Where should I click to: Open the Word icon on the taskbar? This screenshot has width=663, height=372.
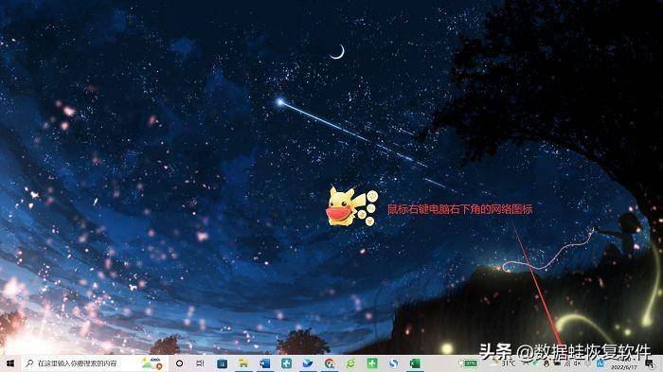[x=264, y=363]
